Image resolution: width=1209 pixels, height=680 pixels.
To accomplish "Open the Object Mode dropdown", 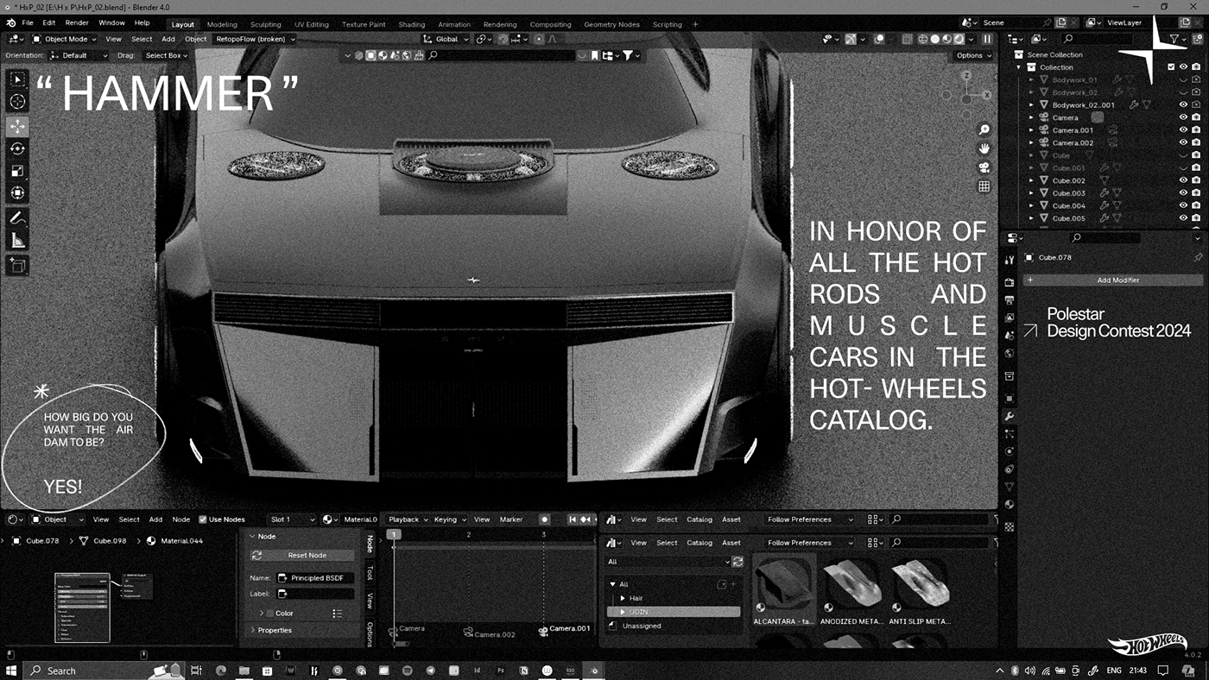I will tap(66, 39).
